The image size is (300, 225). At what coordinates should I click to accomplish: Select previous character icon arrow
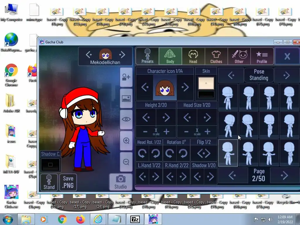point(145,87)
